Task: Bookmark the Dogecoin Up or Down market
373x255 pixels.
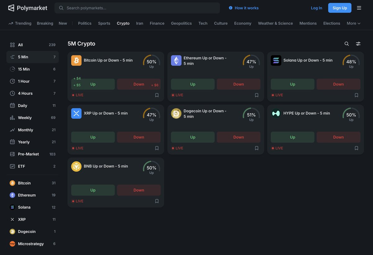Action: click(257, 148)
